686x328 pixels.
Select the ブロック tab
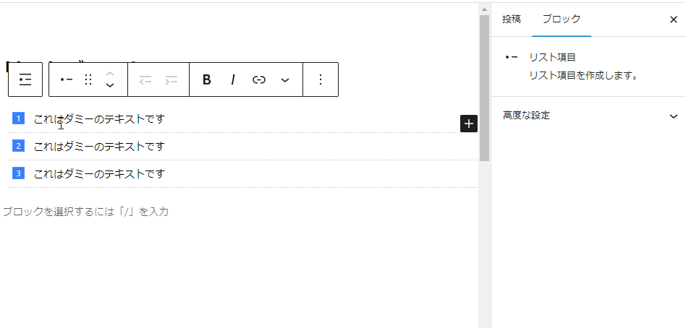[x=562, y=20]
